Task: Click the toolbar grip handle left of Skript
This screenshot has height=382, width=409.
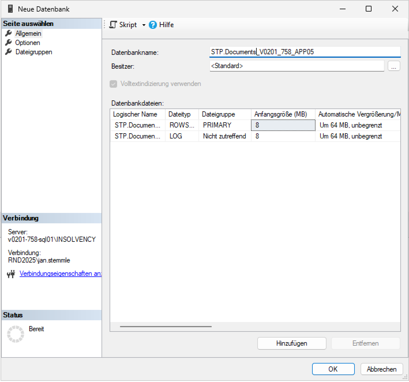Action: pyautogui.click(x=105, y=25)
